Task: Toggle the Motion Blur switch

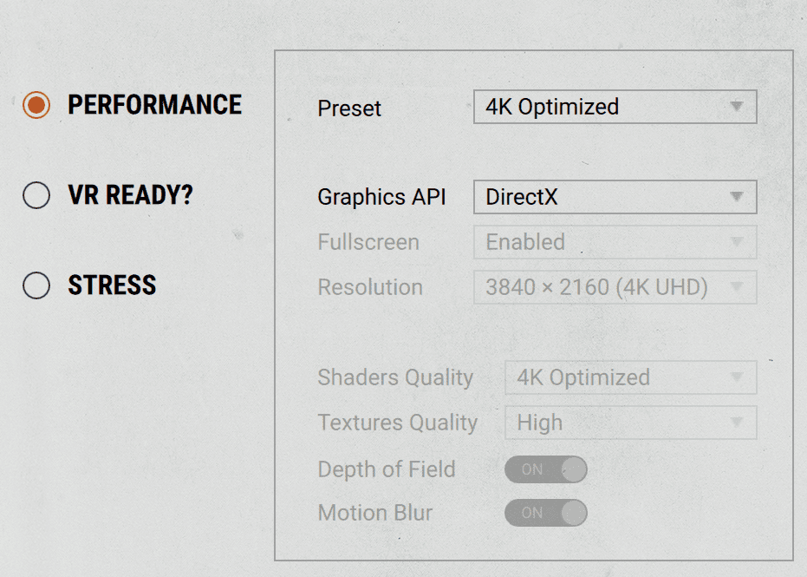Action: click(546, 513)
